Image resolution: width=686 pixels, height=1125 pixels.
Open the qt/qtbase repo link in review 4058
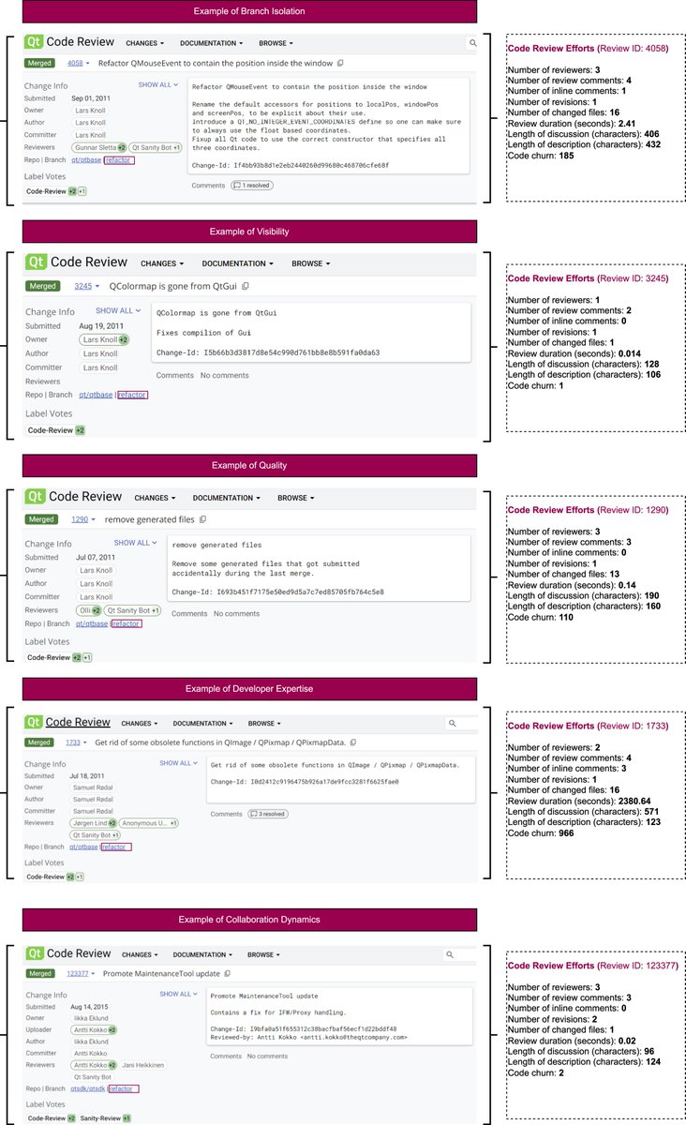(x=87, y=160)
